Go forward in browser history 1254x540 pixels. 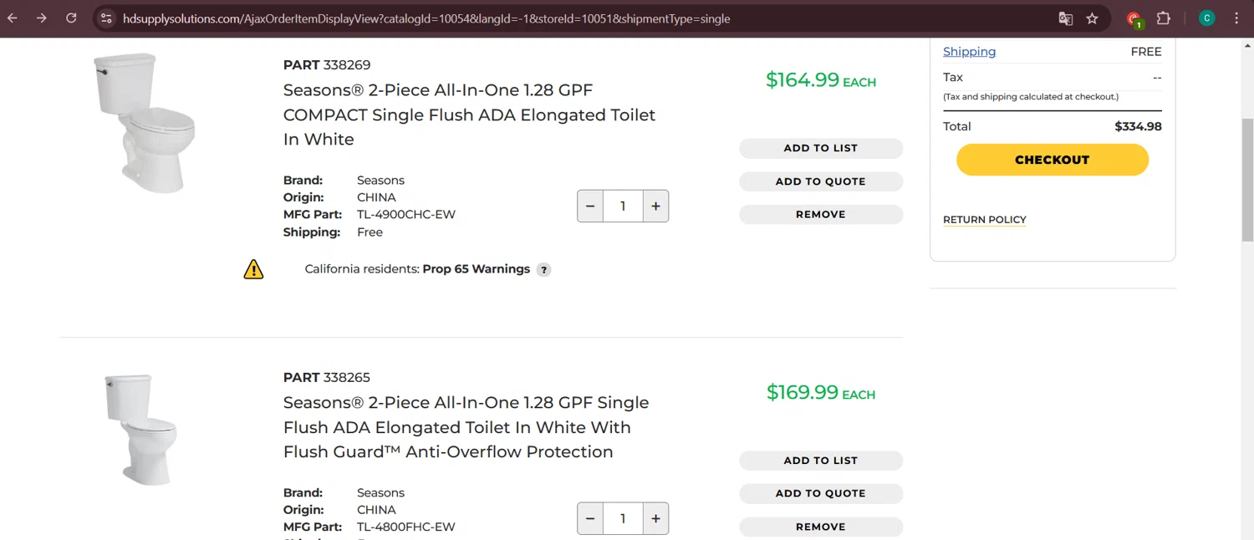[41, 18]
